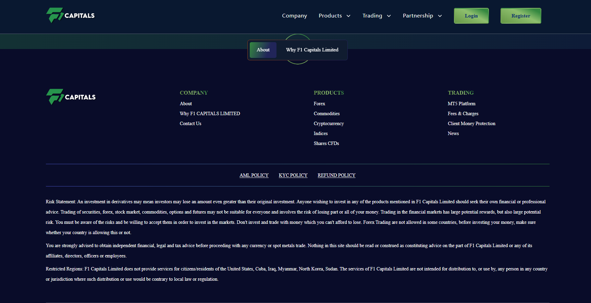Open the Partnership menu in the navbar

pyautogui.click(x=418, y=16)
